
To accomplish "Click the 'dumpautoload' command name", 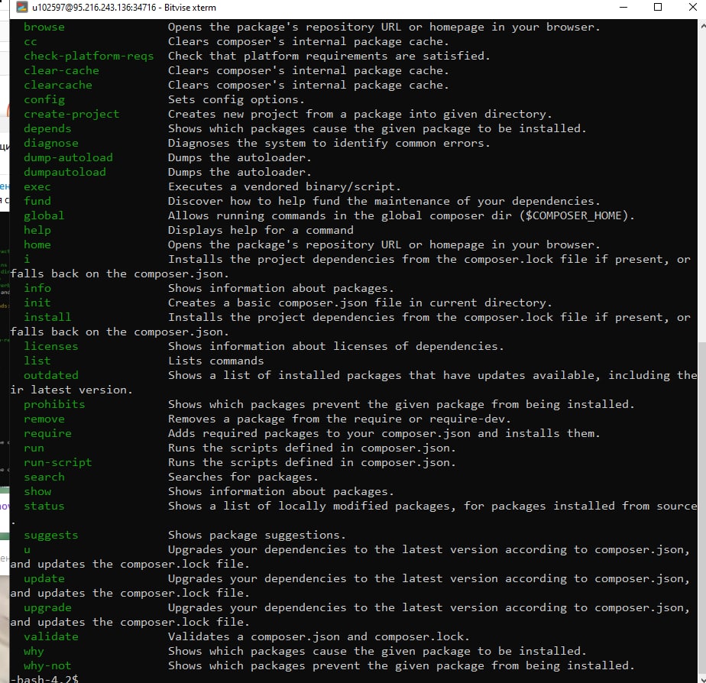I will (x=65, y=172).
